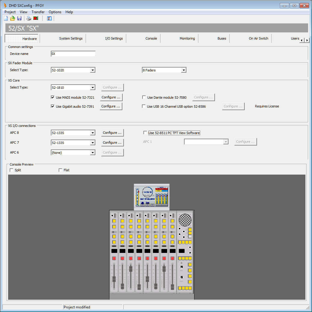Click Configure next to XS Core type

click(x=112, y=87)
